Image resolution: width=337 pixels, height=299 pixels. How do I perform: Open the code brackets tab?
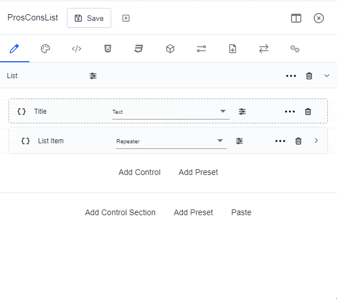pos(77,49)
